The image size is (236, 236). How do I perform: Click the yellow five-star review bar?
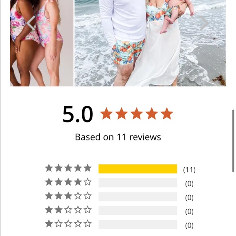[x=138, y=169]
